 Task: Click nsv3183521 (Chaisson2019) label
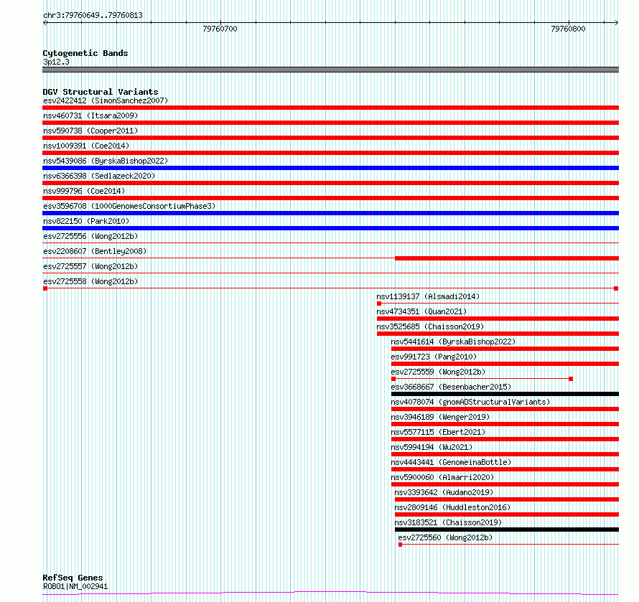(448, 522)
